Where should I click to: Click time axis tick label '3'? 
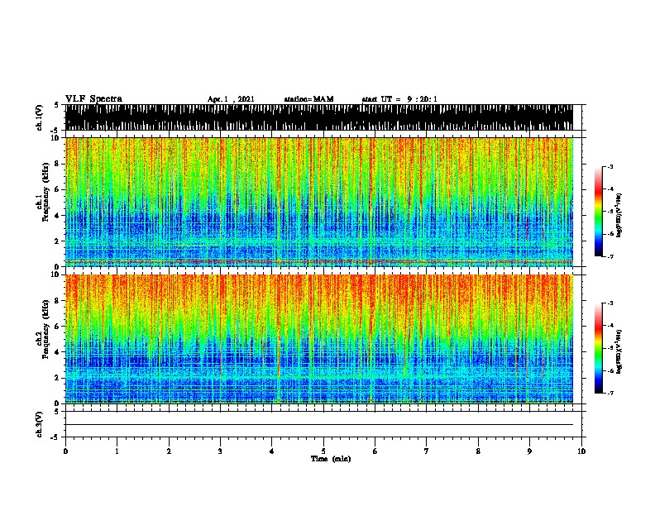220,451
